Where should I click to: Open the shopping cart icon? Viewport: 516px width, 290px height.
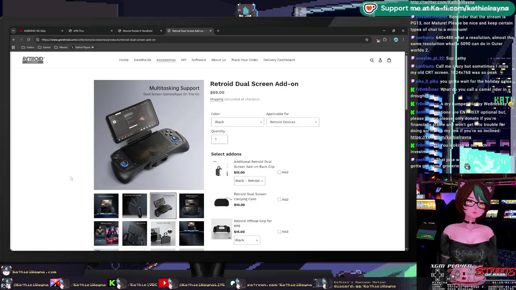[x=389, y=60]
